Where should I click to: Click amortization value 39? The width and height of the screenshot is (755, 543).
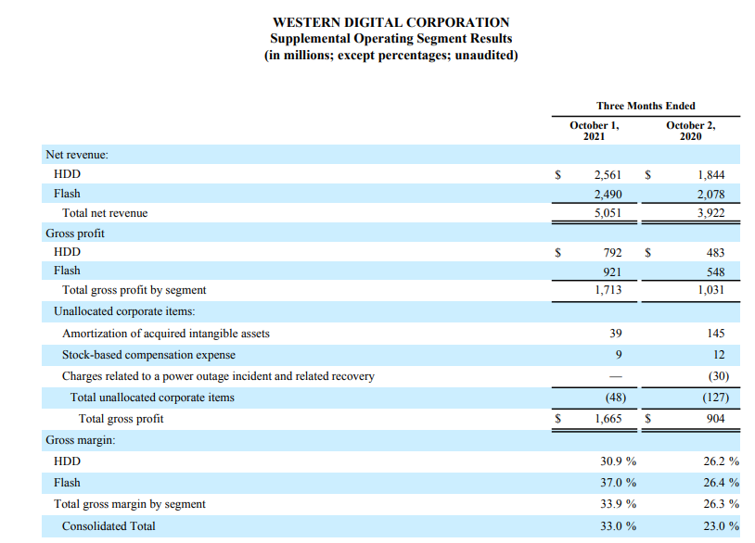tap(615, 334)
